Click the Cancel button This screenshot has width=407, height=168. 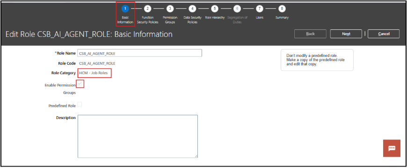click(384, 34)
